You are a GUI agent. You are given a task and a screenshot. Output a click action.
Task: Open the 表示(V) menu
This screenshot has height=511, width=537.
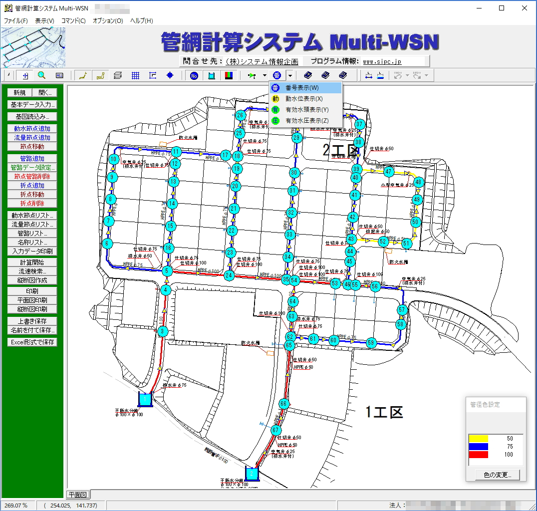pos(44,21)
